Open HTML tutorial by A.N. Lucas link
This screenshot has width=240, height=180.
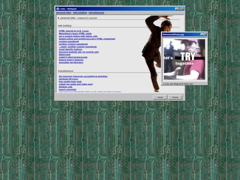(74, 31)
